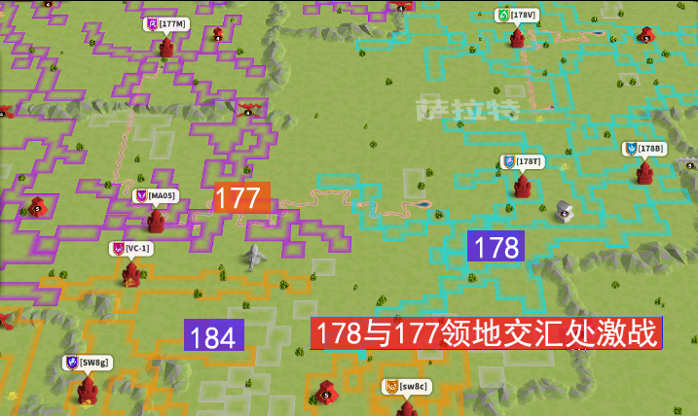The width and height of the screenshot is (698, 416).
Task: Select the [178V] alliance fortress
Action: (x=517, y=38)
